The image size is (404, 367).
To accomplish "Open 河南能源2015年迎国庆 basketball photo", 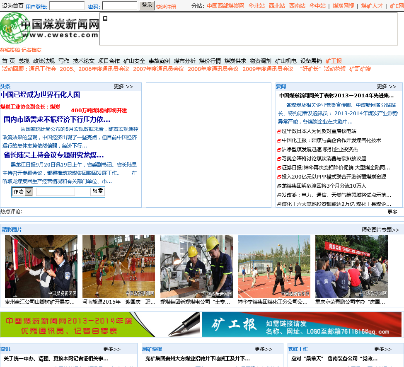I will [x=119, y=267].
